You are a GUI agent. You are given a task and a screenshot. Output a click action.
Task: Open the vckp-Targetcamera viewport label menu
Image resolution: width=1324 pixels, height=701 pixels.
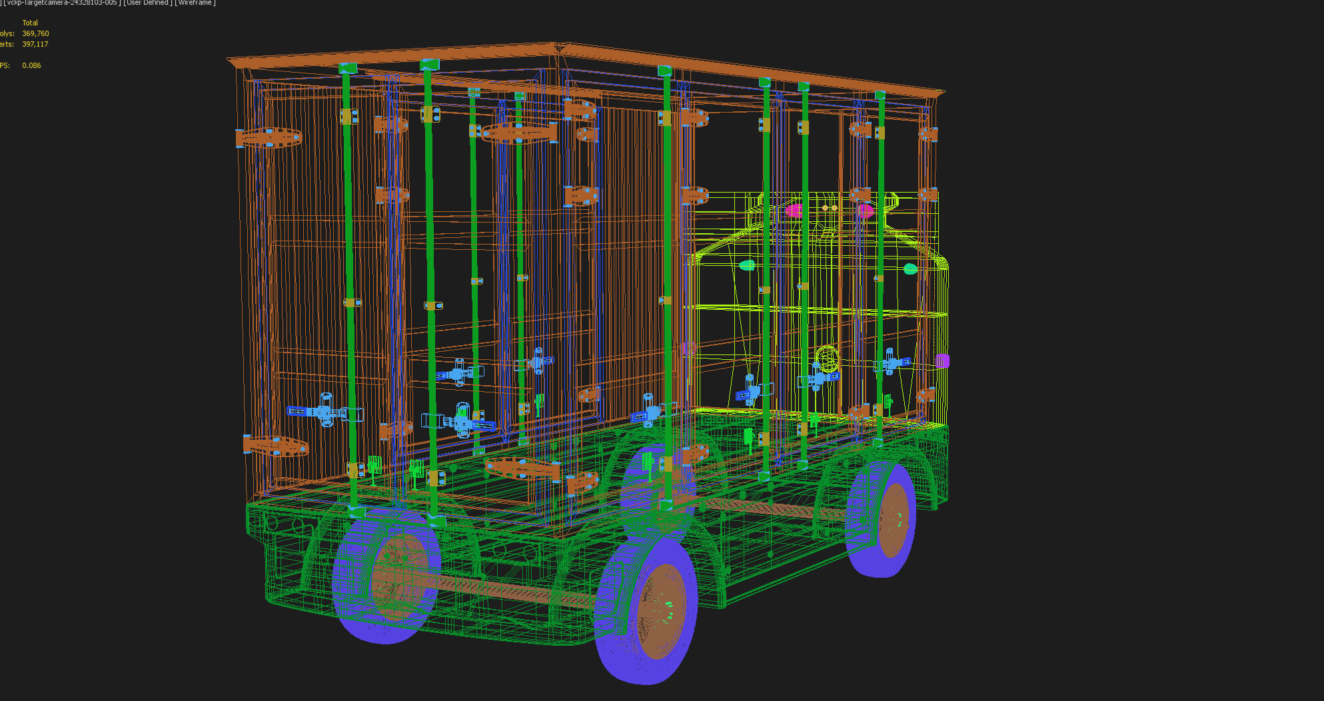coord(62,3)
